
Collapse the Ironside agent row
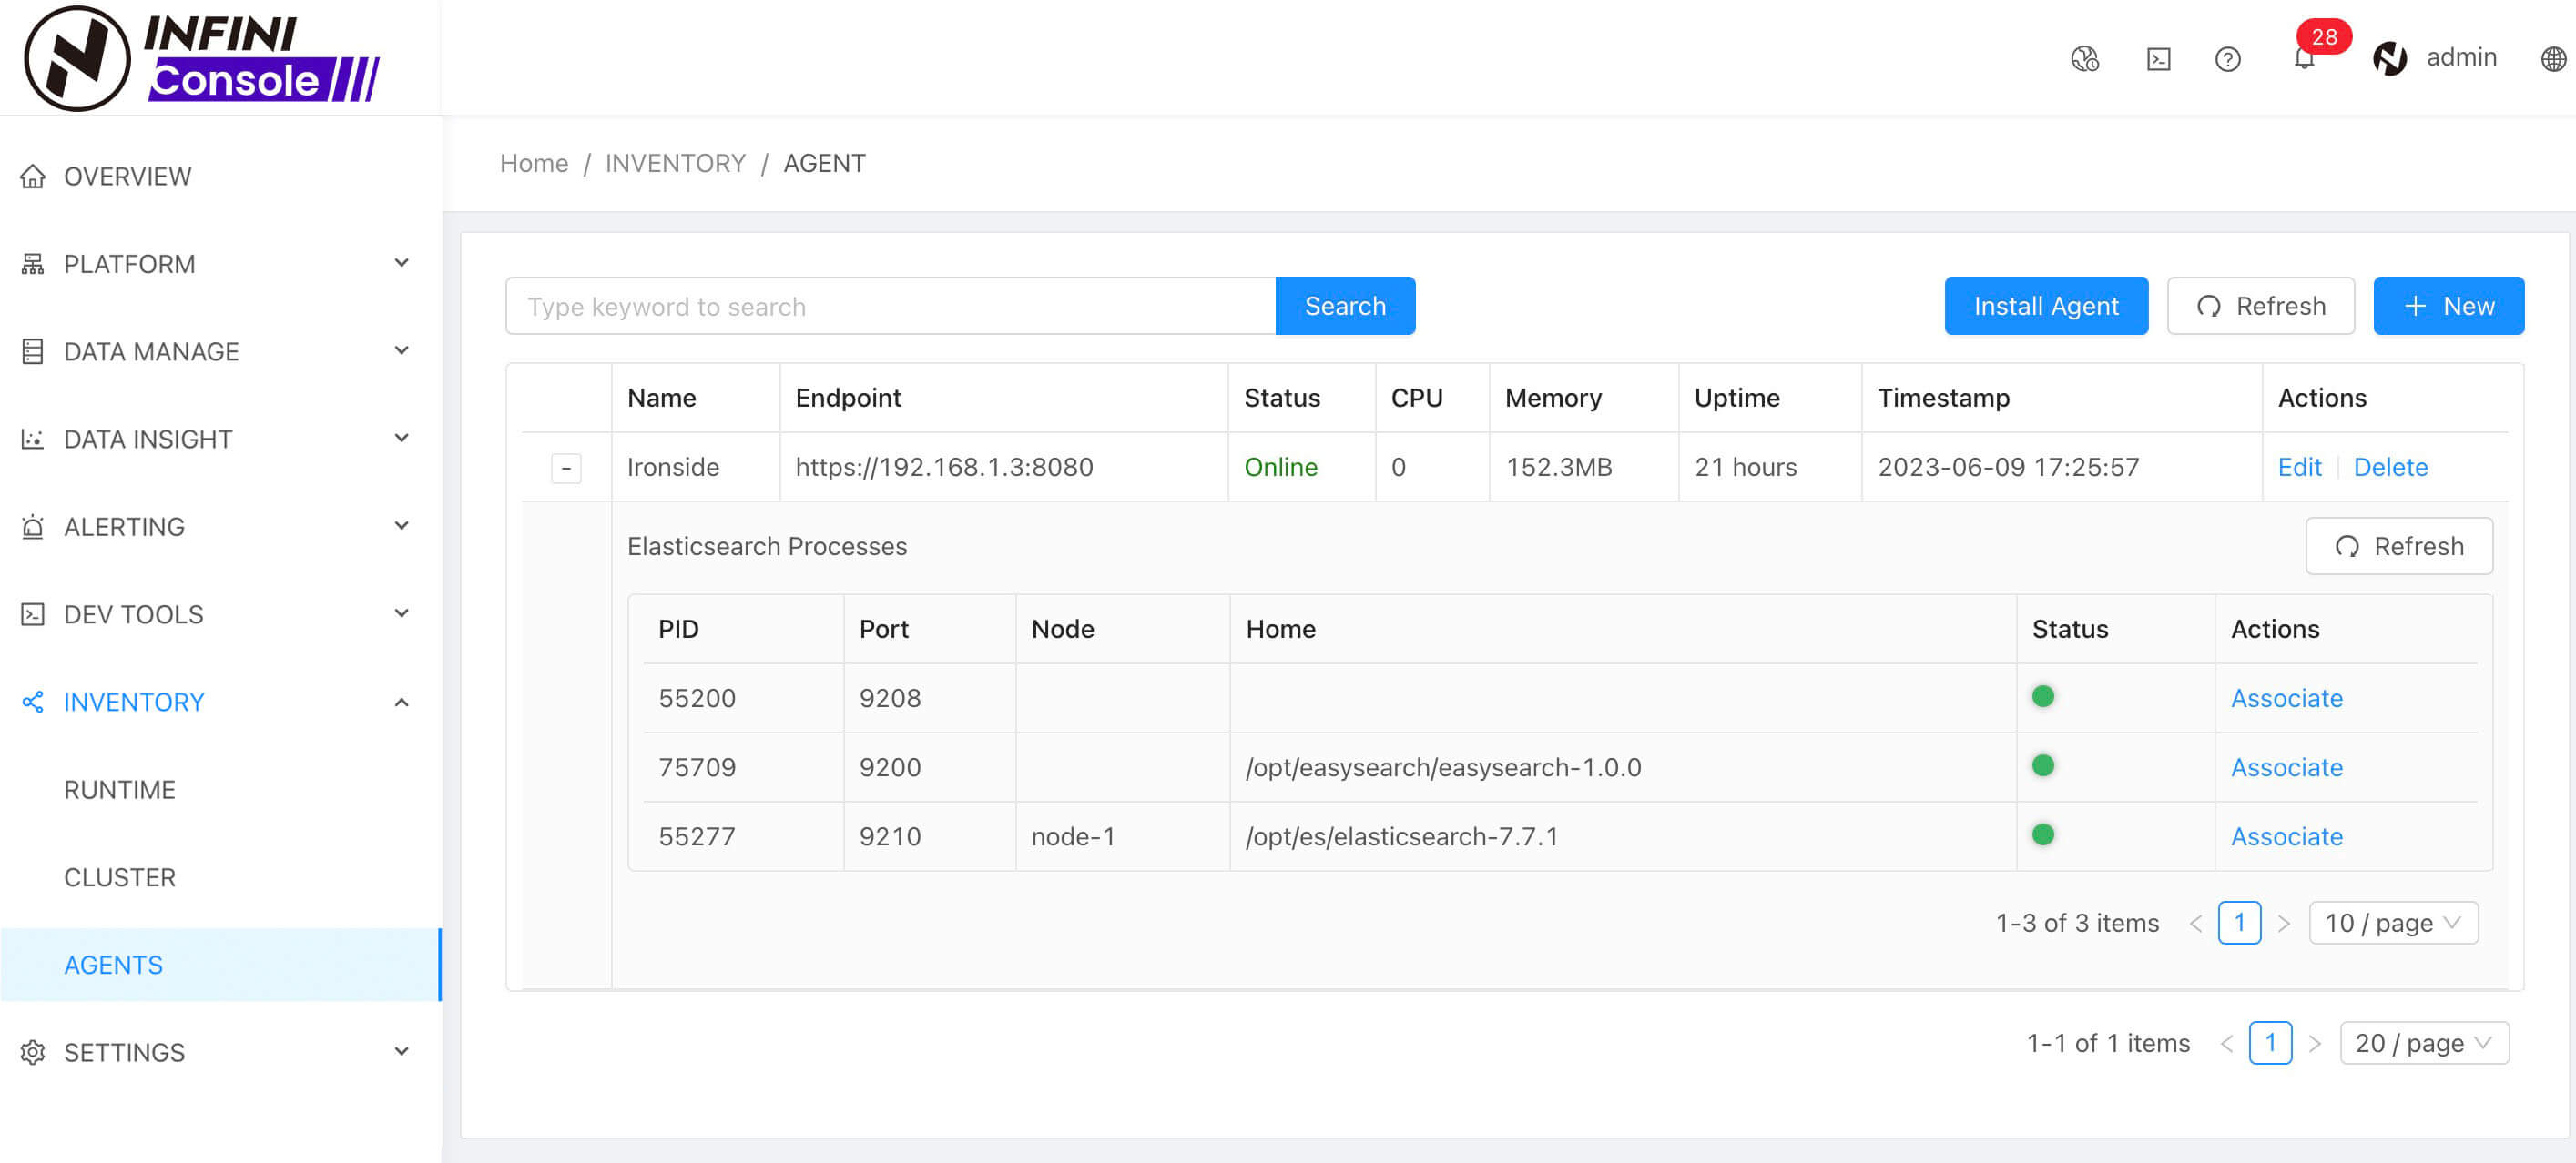[566, 468]
